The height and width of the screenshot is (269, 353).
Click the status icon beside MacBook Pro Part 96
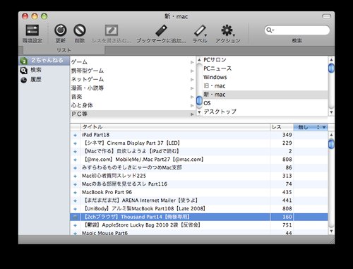pyautogui.click(x=75, y=193)
